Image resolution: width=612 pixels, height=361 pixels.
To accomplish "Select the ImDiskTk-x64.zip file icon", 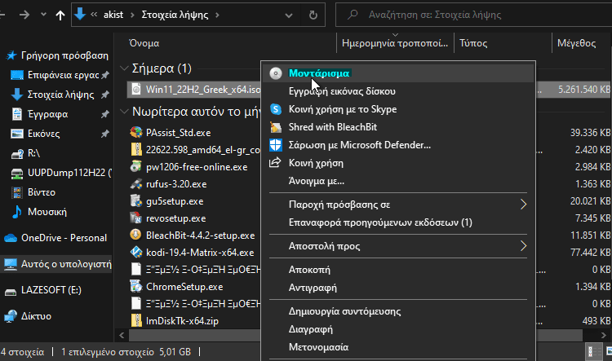I will point(136,320).
